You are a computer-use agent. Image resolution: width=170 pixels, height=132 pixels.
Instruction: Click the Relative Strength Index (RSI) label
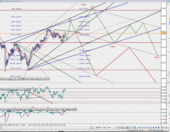coord(15,89)
